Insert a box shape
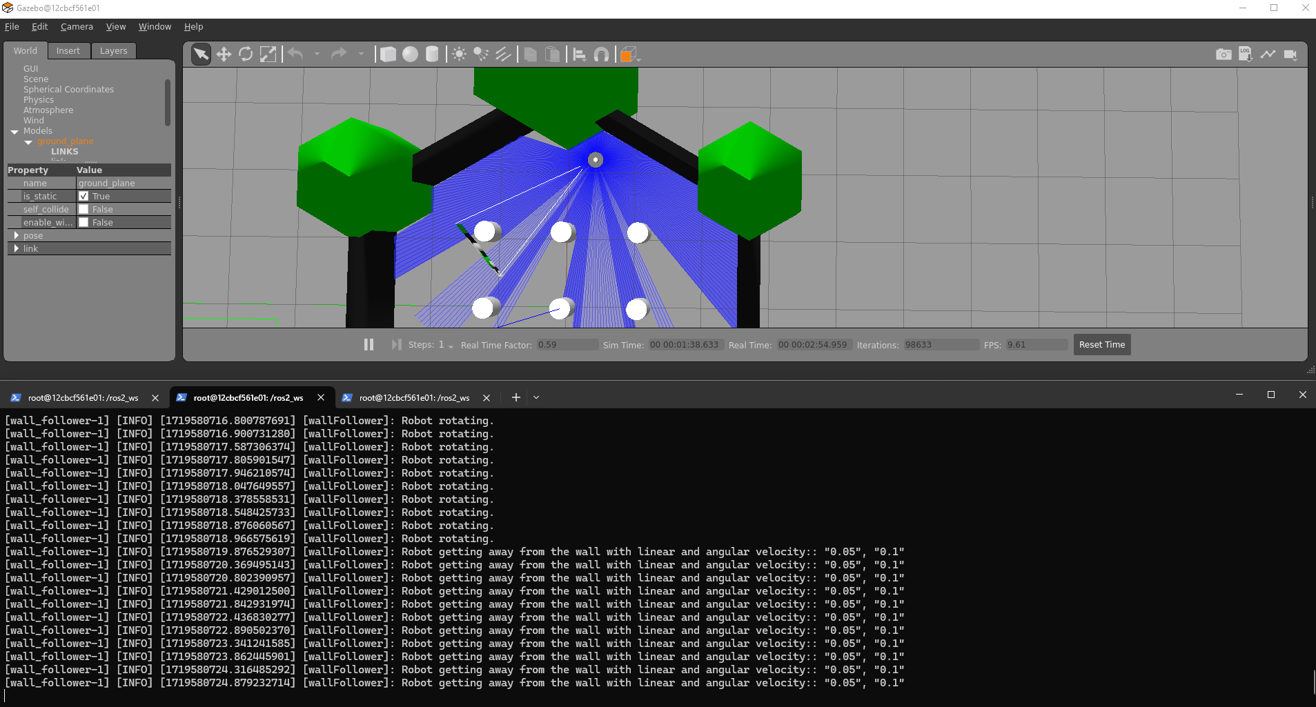This screenshot has width=1316, height=707. pos(388,54)
